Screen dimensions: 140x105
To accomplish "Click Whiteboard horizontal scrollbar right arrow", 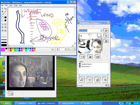I will point(73,46).
